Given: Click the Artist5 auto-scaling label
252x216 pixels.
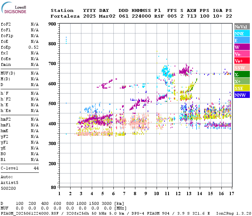Looking at the screenshot, I should [x=9, y=183].
